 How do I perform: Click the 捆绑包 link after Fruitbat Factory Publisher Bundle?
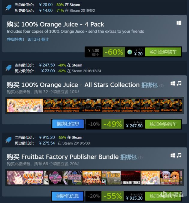(128, 157)
